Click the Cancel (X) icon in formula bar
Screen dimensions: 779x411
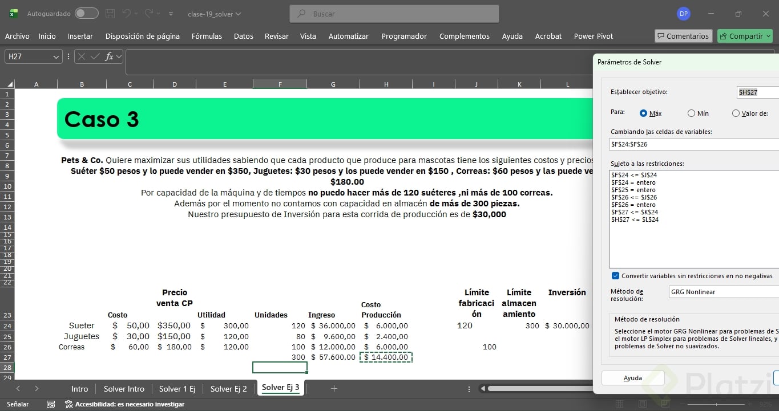coord(82,56)
